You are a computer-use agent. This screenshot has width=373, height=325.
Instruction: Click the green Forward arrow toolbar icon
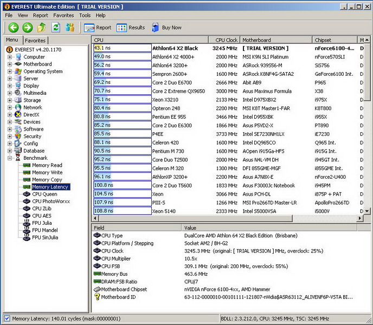[x=28, y=28]
